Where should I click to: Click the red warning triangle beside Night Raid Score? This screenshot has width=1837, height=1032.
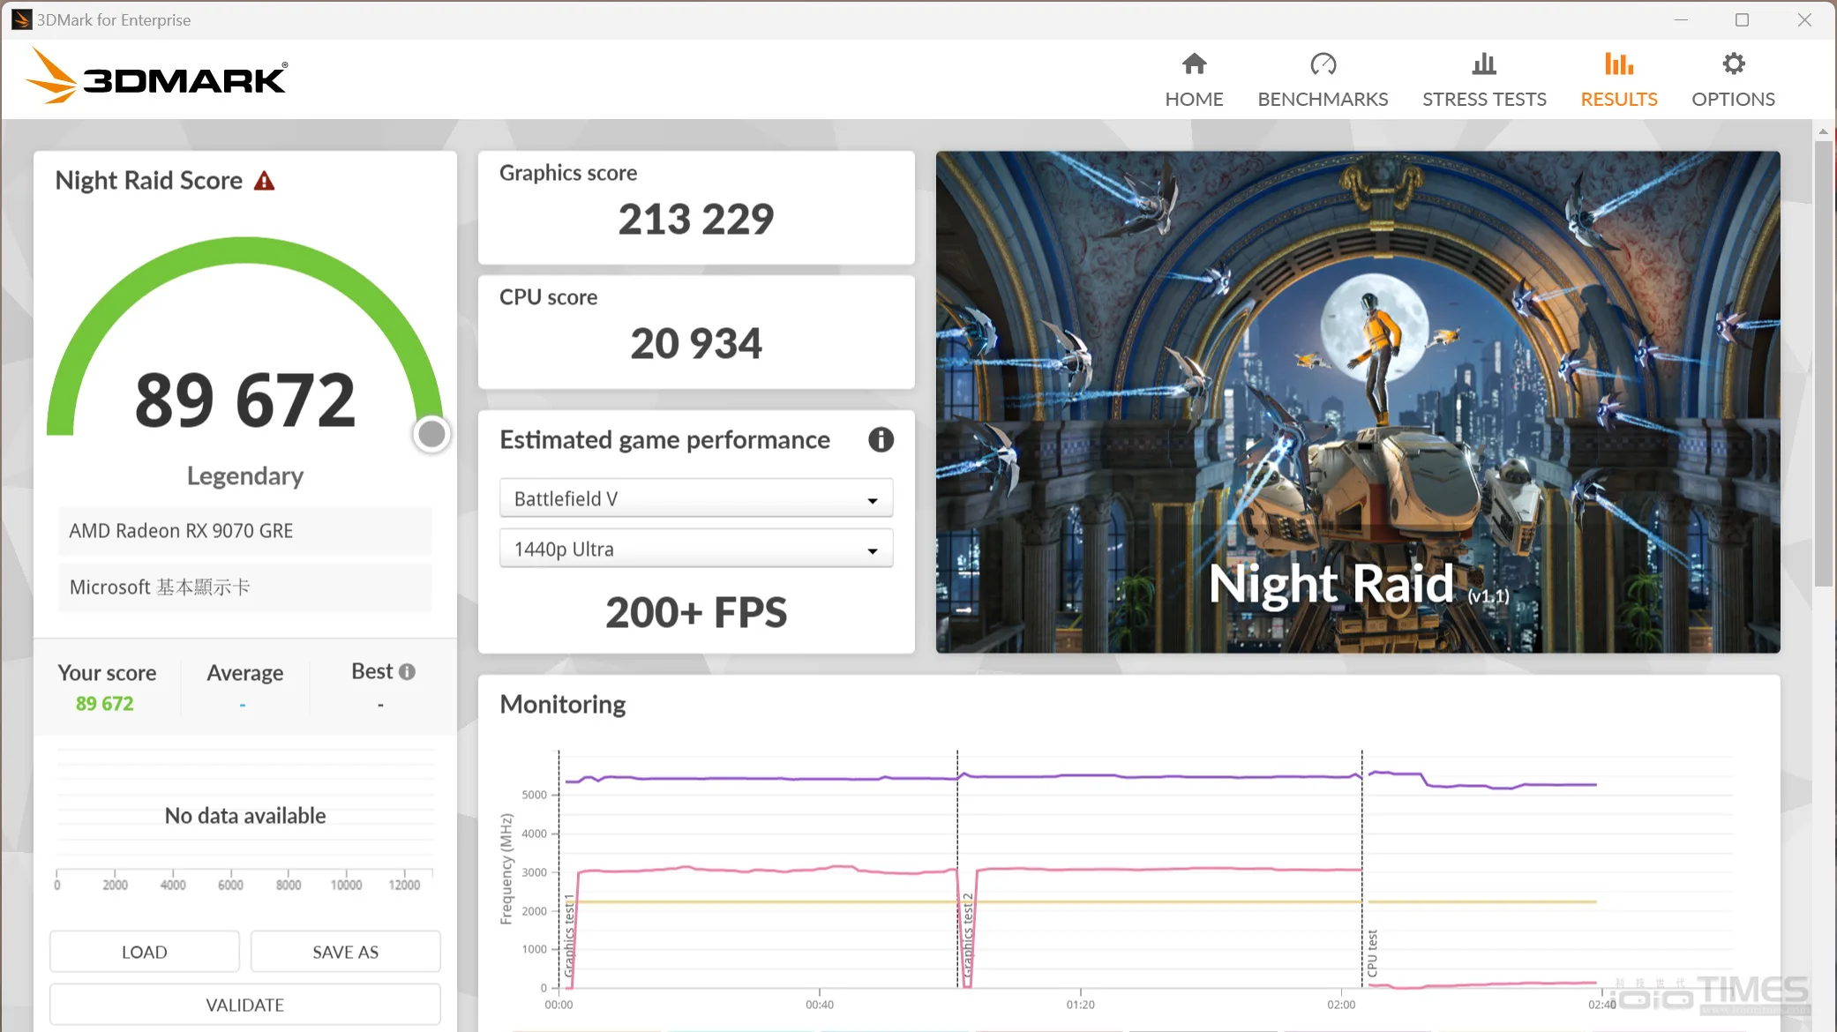point(264,181)
